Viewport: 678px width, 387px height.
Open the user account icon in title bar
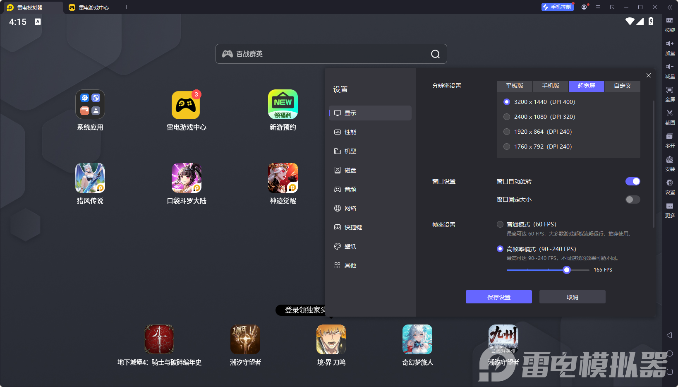pyautogui.click(x=584, y=7)
